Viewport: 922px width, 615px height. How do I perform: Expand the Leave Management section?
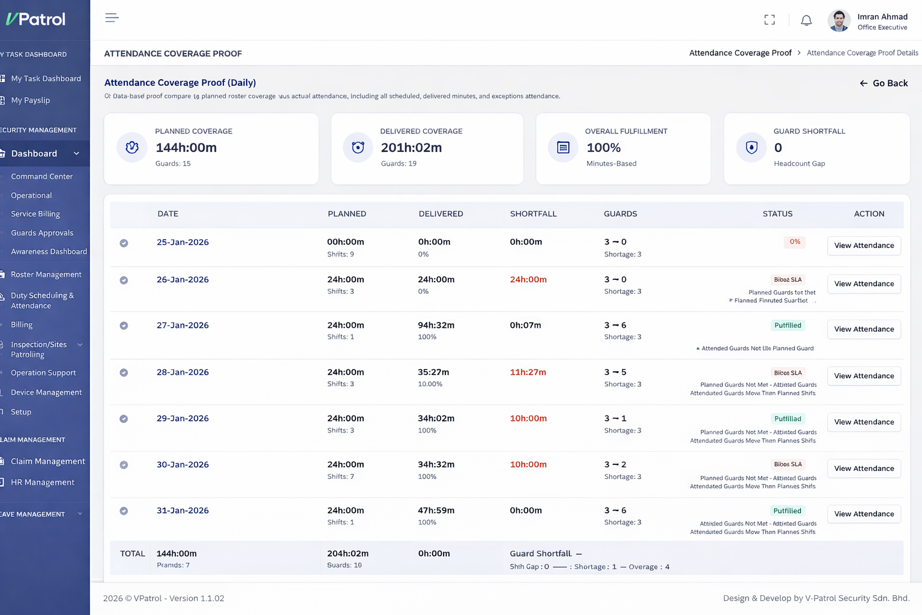[80, 514]
